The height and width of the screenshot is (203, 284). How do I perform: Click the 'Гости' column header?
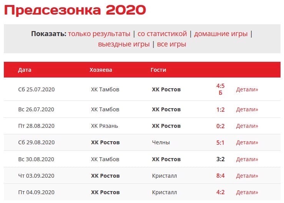pos(158,70)
